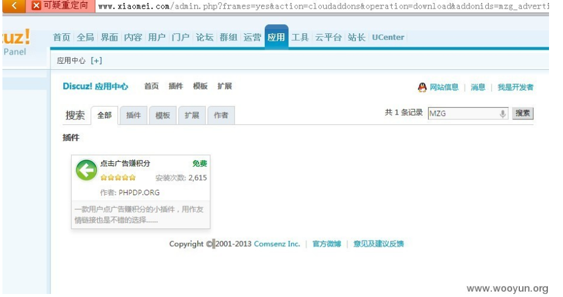This screenshot has width=563, height=297.
Task: Switch to the 扩展 search tab
Action: coord(192,115)
